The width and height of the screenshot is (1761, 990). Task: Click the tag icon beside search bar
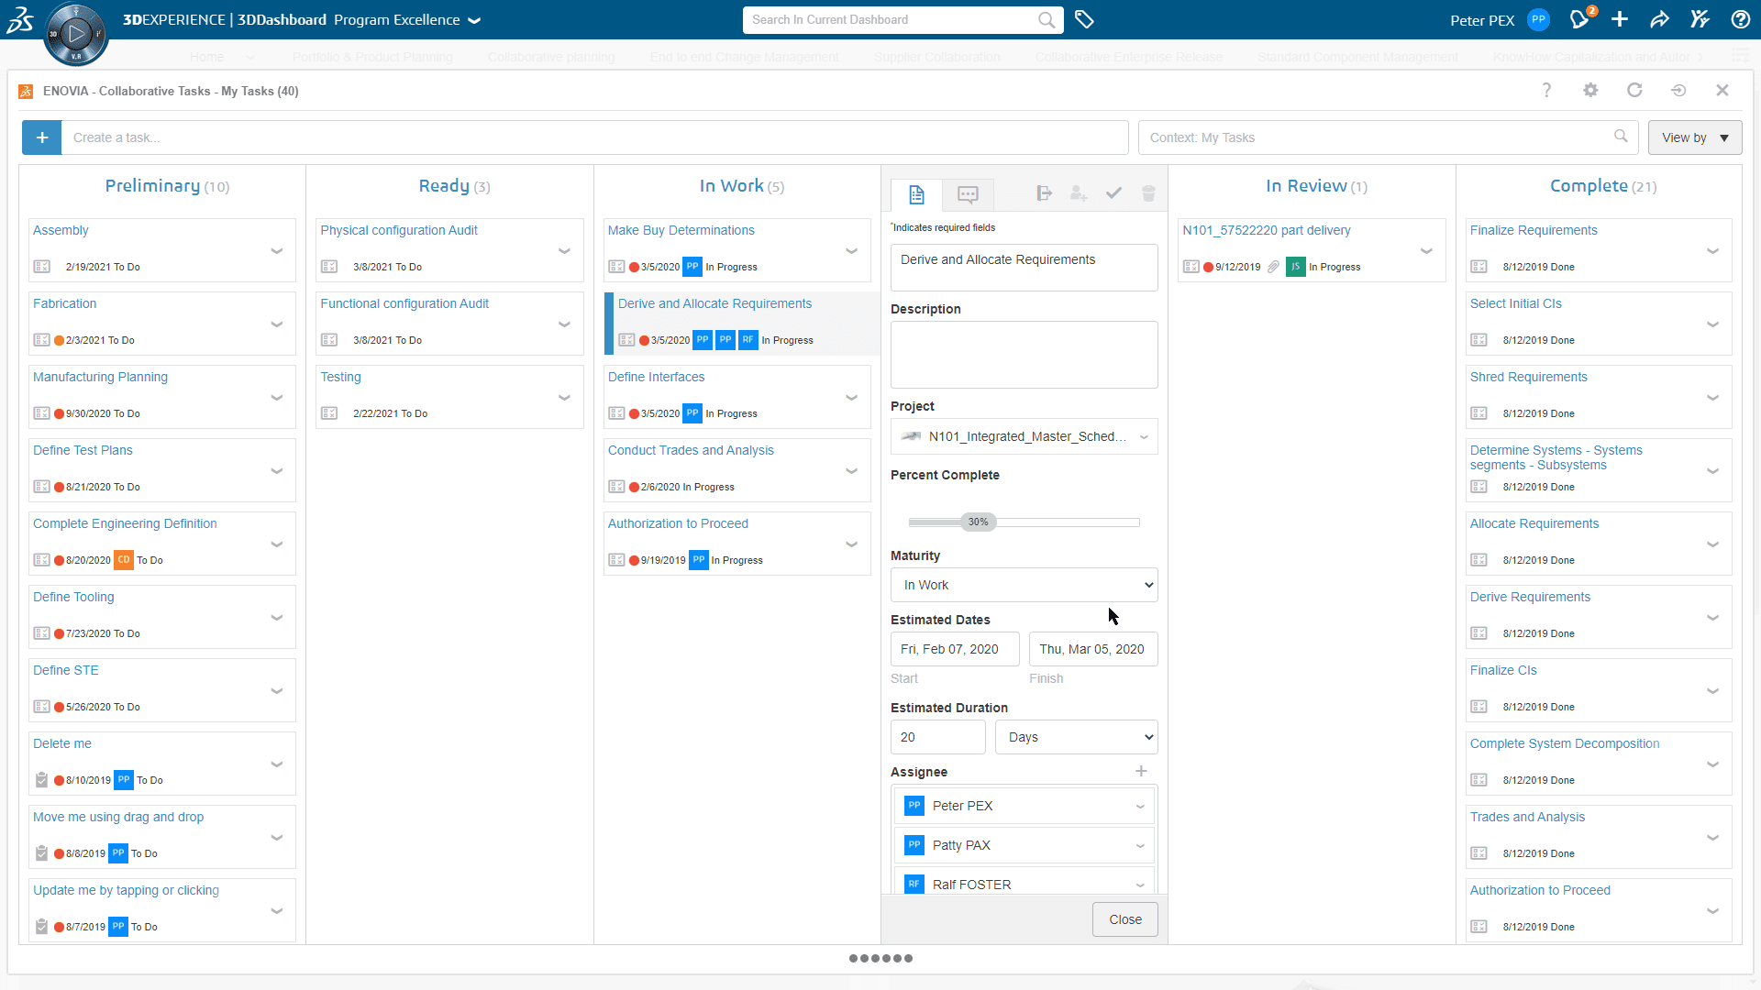(x=1084, y=20)
